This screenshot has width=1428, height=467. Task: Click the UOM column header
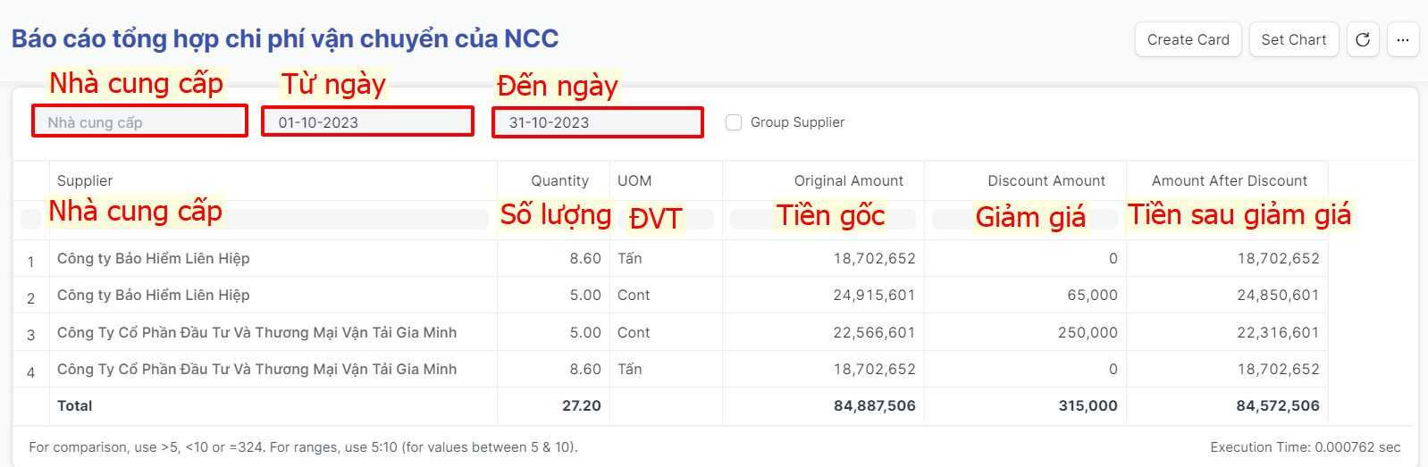coord(634,180)
